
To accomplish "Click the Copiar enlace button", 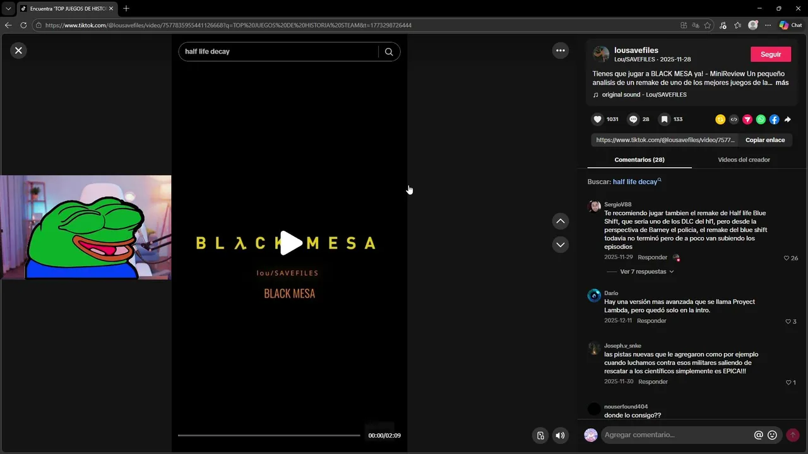I will (x=765, y=140).
